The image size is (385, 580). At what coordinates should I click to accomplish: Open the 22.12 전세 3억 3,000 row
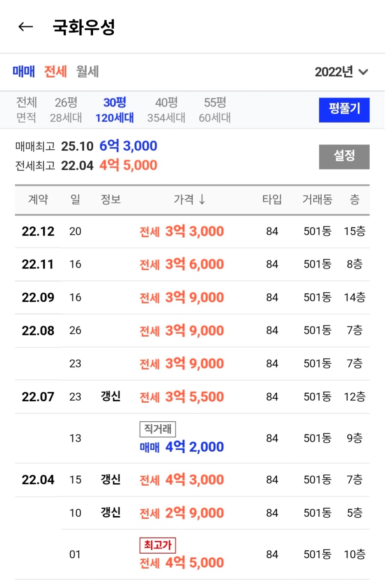pyautogui.click(x=182, y=231)
